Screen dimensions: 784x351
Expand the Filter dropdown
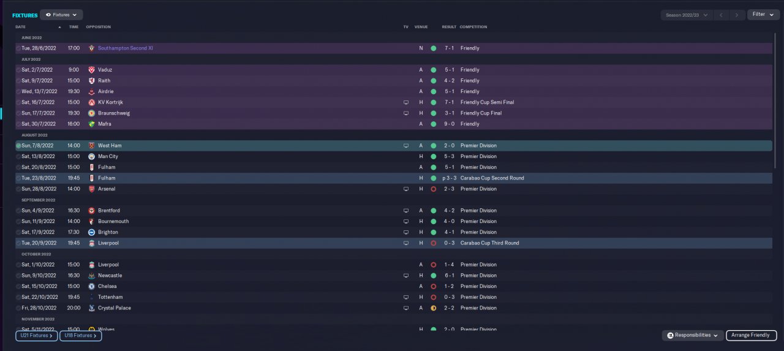(763, 15)
